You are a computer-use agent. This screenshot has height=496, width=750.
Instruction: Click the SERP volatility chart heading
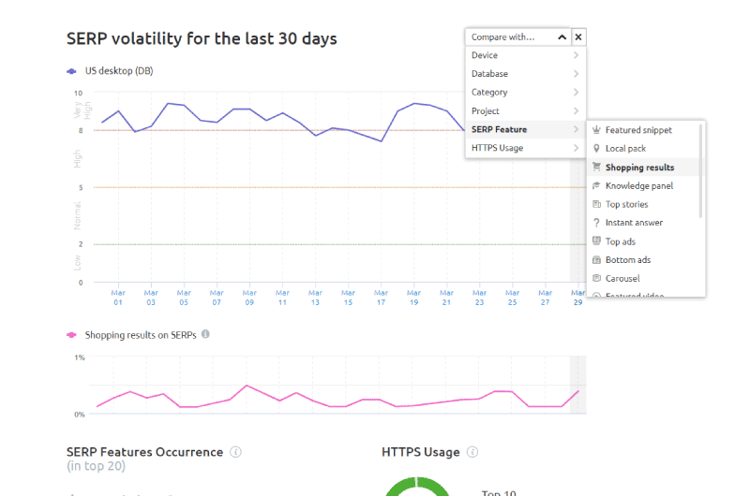pyautogui.click(x=202, y=38)
